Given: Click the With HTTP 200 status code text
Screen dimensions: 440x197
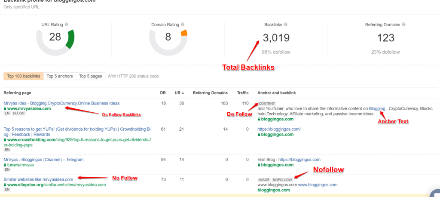Looking at the screenshot, I should [133, 76].
